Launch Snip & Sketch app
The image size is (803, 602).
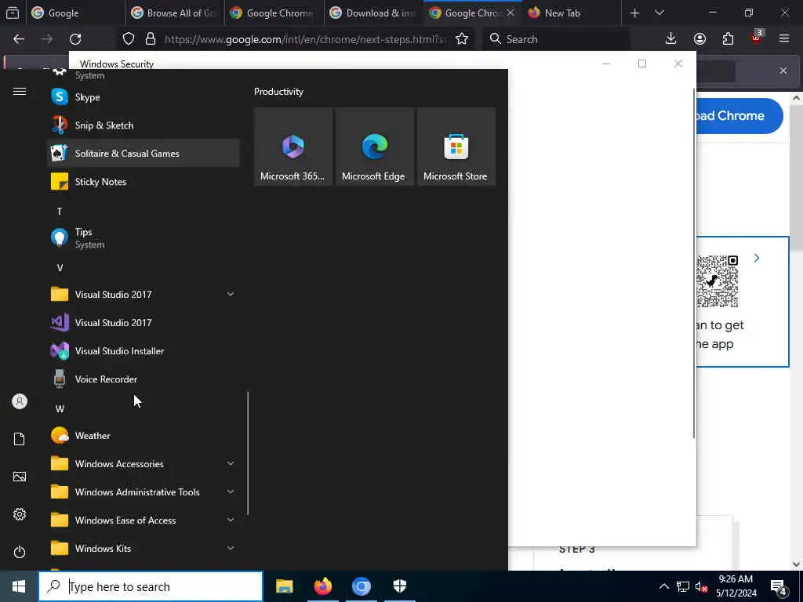tap(144, 125)
